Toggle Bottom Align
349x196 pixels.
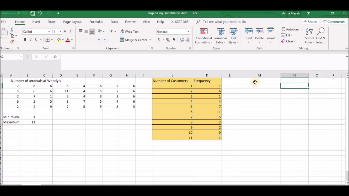(x=92, y=32)
